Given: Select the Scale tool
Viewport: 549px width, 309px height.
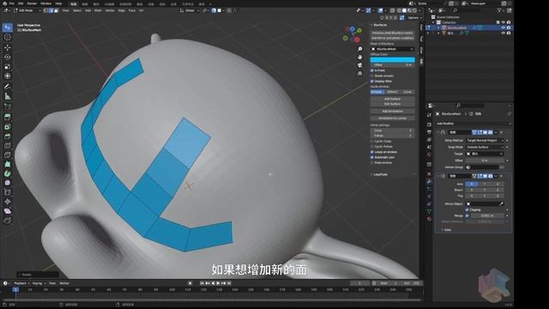Looking at the screenshot, I should 8,67.
